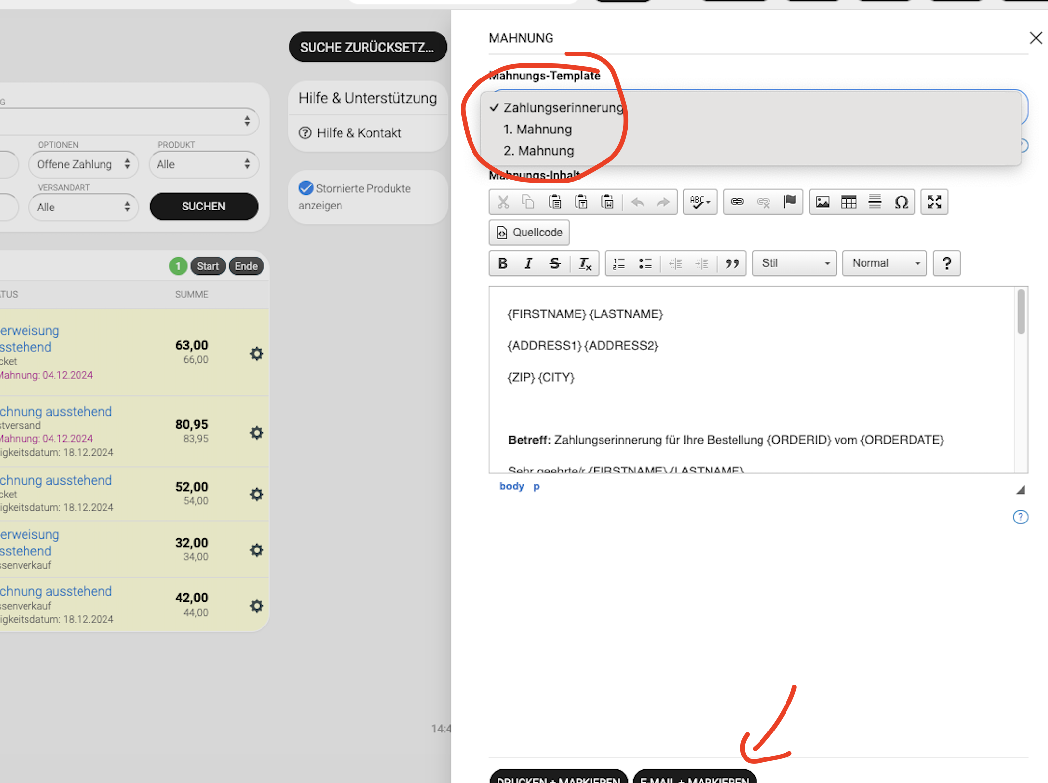Click the editor's vertical scrollbar
Image resolution: width=1048 pixels, height=783 pixels.
pyautogui.click(x=1021, y=312)
